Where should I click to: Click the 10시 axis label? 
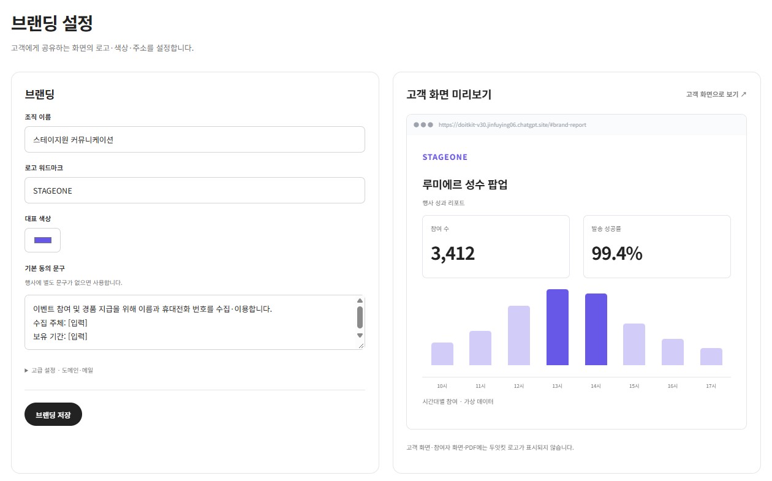[x=442, y=386]
